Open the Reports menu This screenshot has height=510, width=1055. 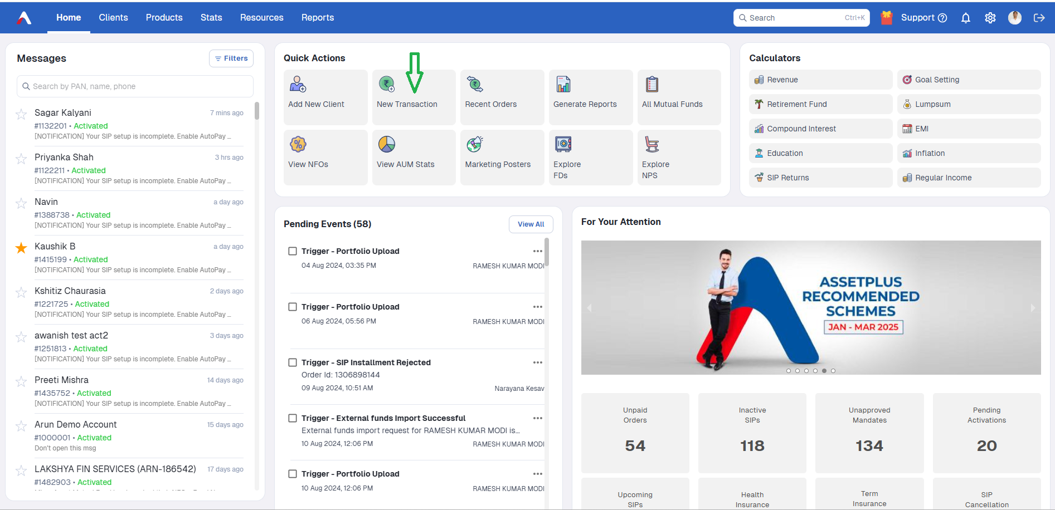[x=318, y=18]
